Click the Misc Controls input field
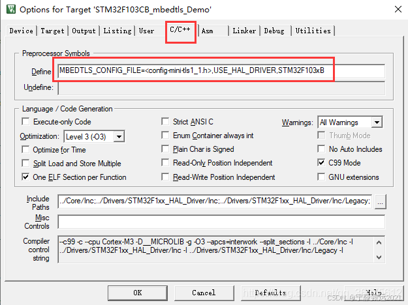This screenshot has width=408, height=305. tap(221, 222)
